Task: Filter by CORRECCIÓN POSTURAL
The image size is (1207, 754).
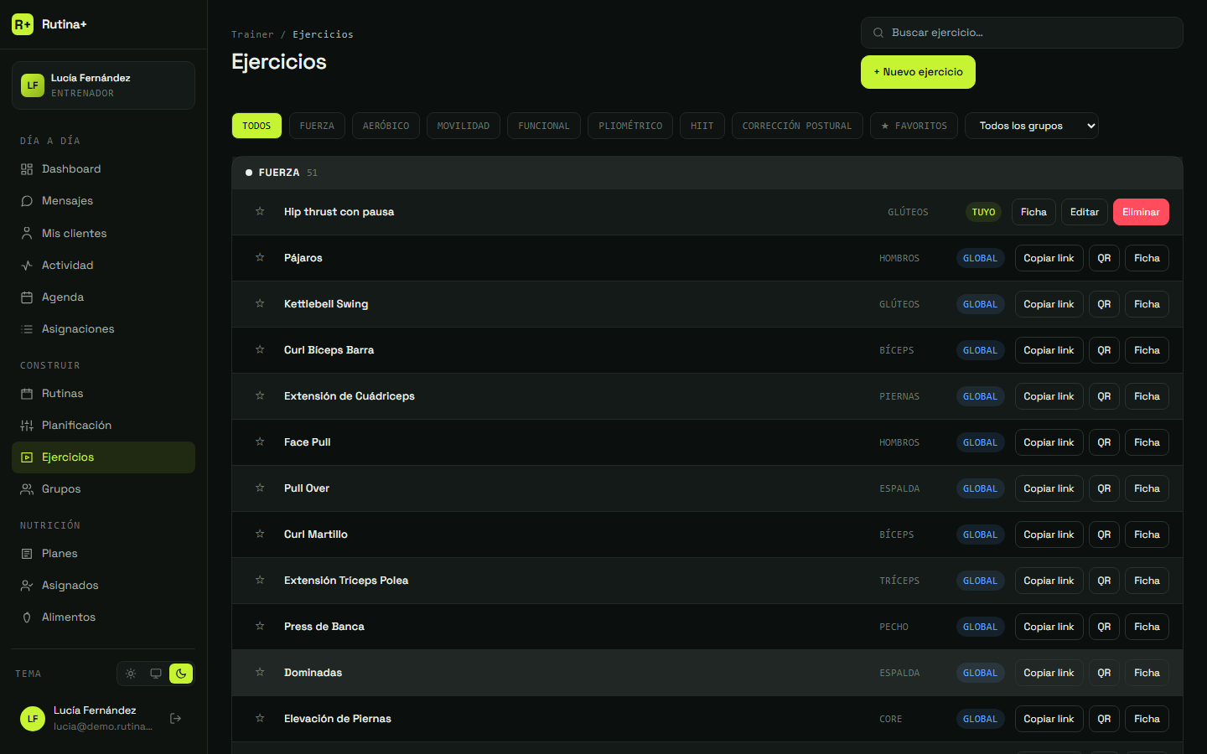Action: pyautogui.click(x=797, y=126)
